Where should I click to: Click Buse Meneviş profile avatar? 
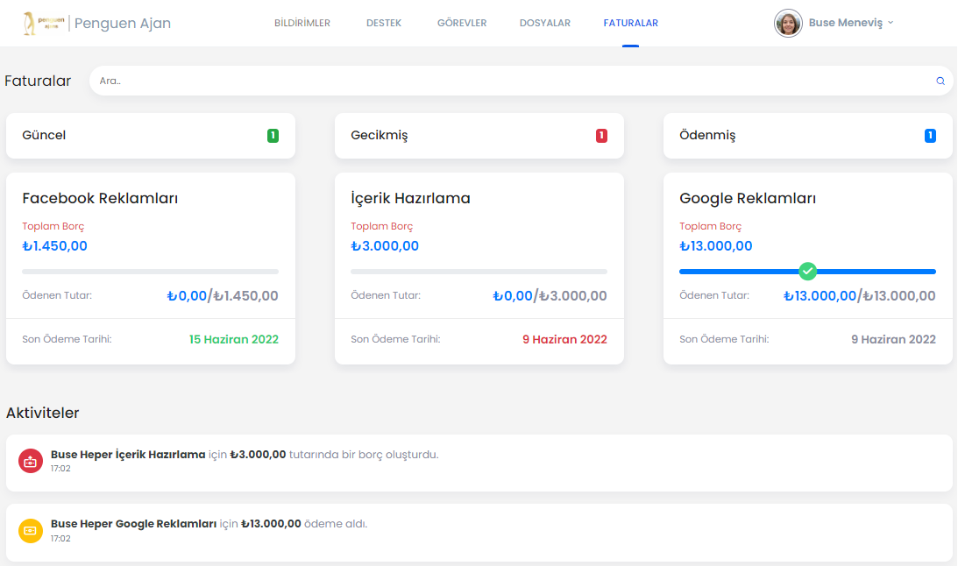click(x=788, y=23)
